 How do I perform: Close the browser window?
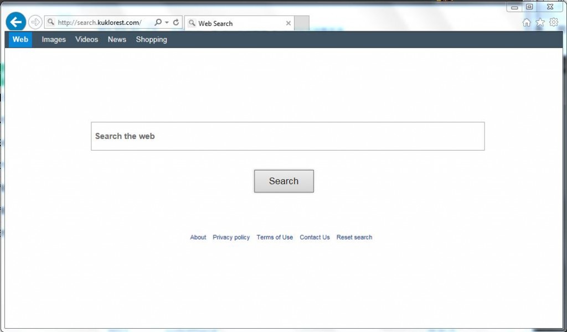click(x=550, y=7)
